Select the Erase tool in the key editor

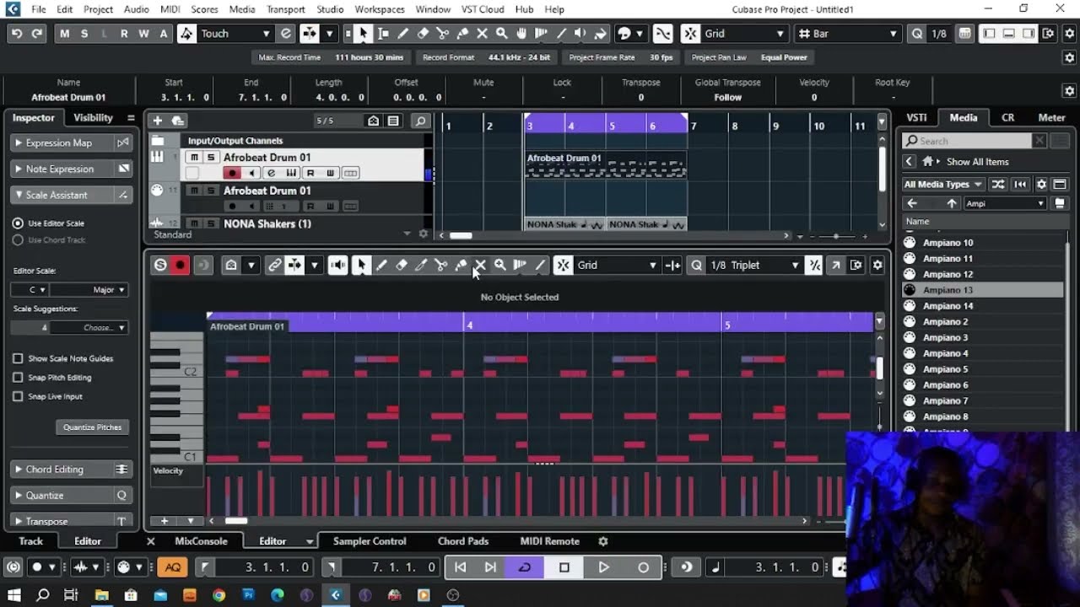pos(402,265)
